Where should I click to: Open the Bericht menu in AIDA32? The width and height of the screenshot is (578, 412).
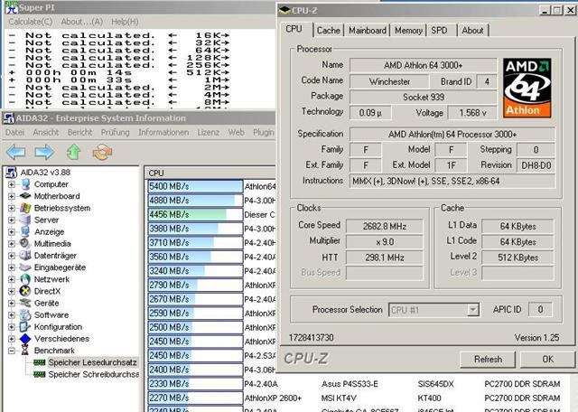(x=79, y=132)
